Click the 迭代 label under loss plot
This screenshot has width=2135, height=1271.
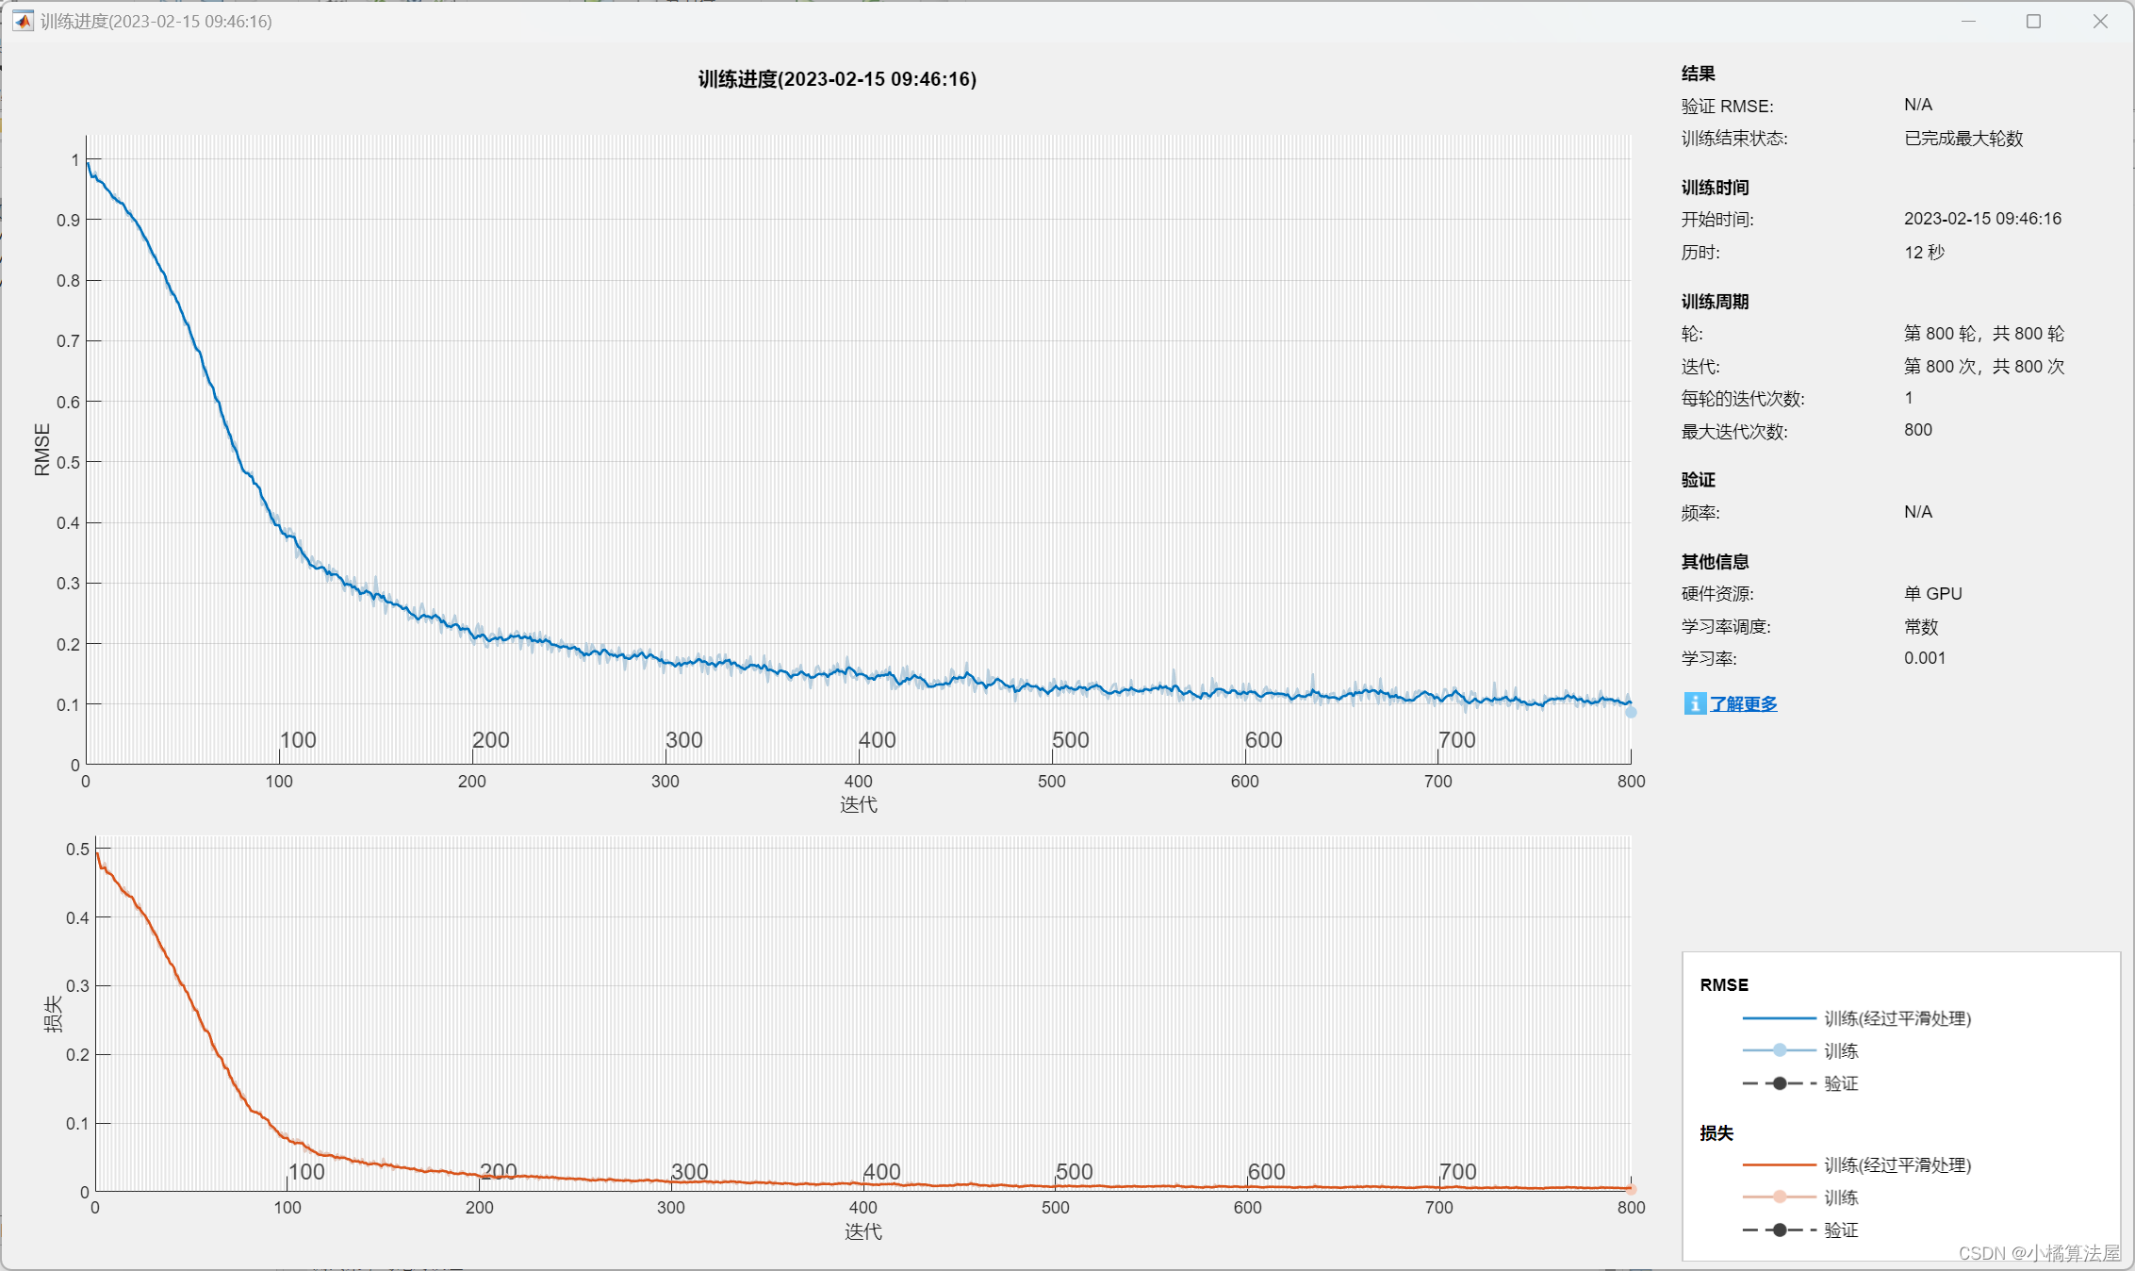(863, 1231)
